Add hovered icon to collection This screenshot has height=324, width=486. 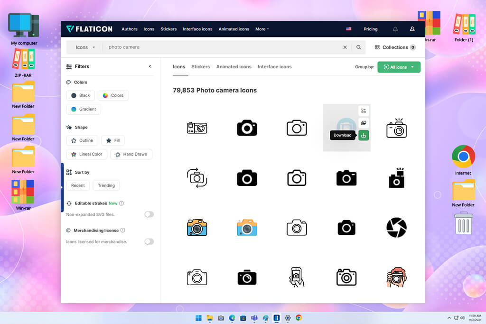pyautogui.click(x=364, y=111)
